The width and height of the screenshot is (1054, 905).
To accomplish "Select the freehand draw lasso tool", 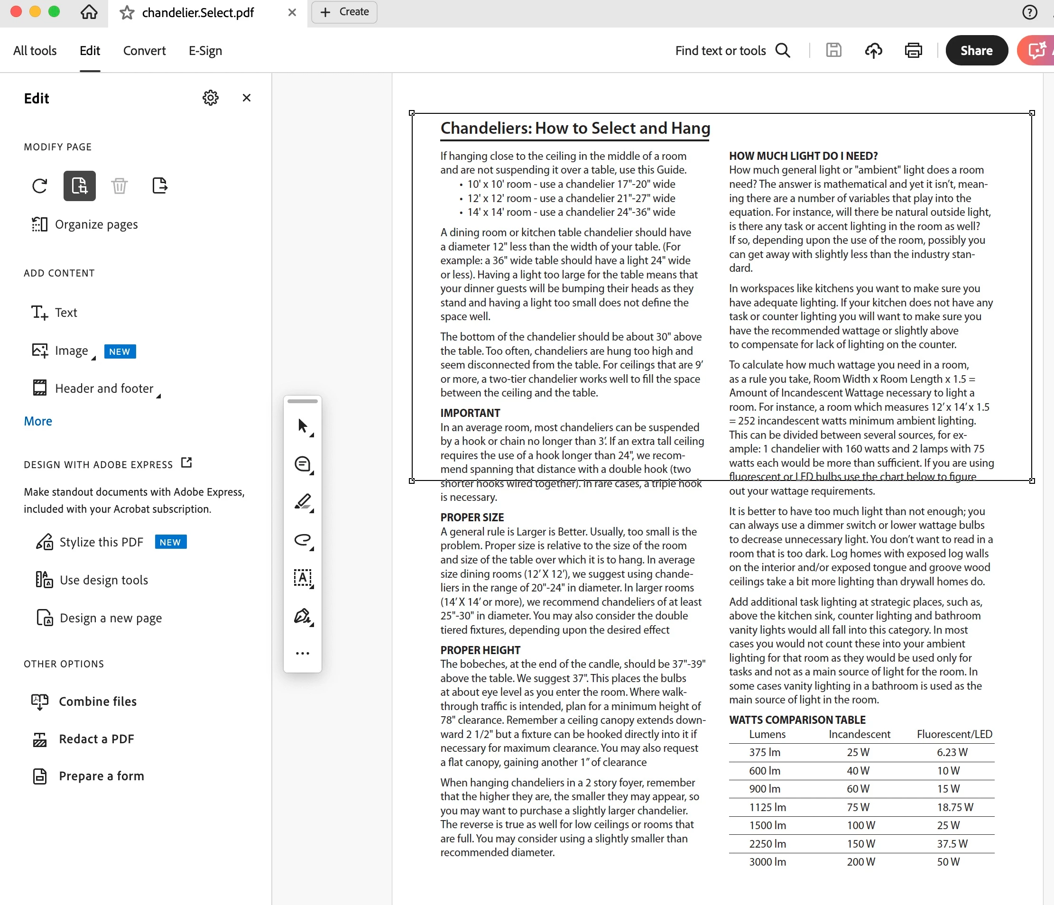I will [303, 540].
